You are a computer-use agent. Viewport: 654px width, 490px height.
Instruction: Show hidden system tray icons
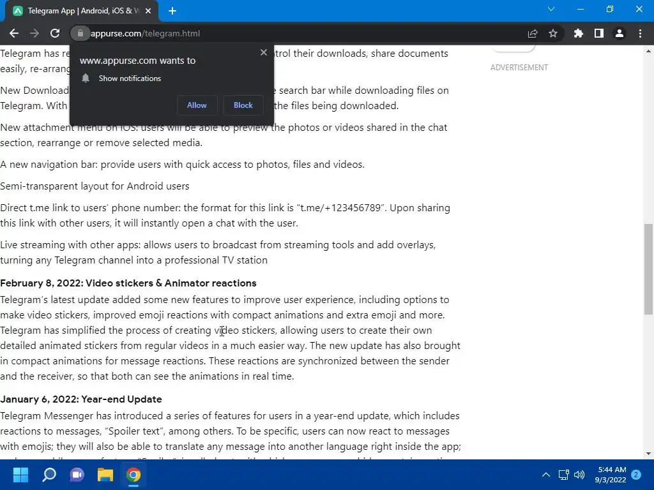pyautogui.click(x=545, y=475)
